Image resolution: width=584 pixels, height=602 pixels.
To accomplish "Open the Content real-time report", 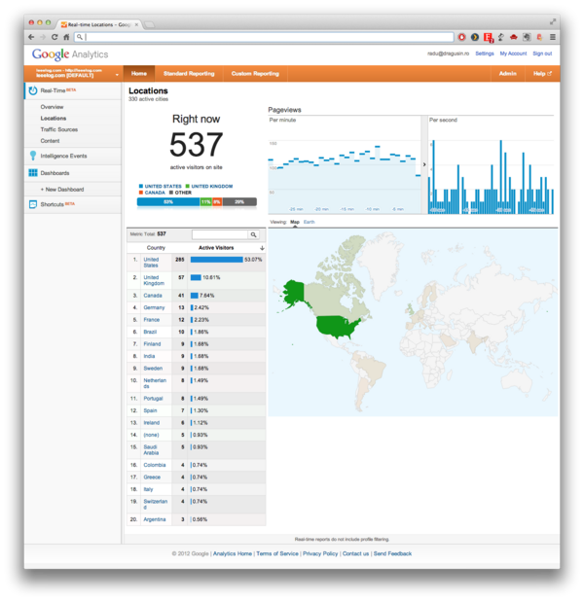I will tap(50, 141).
